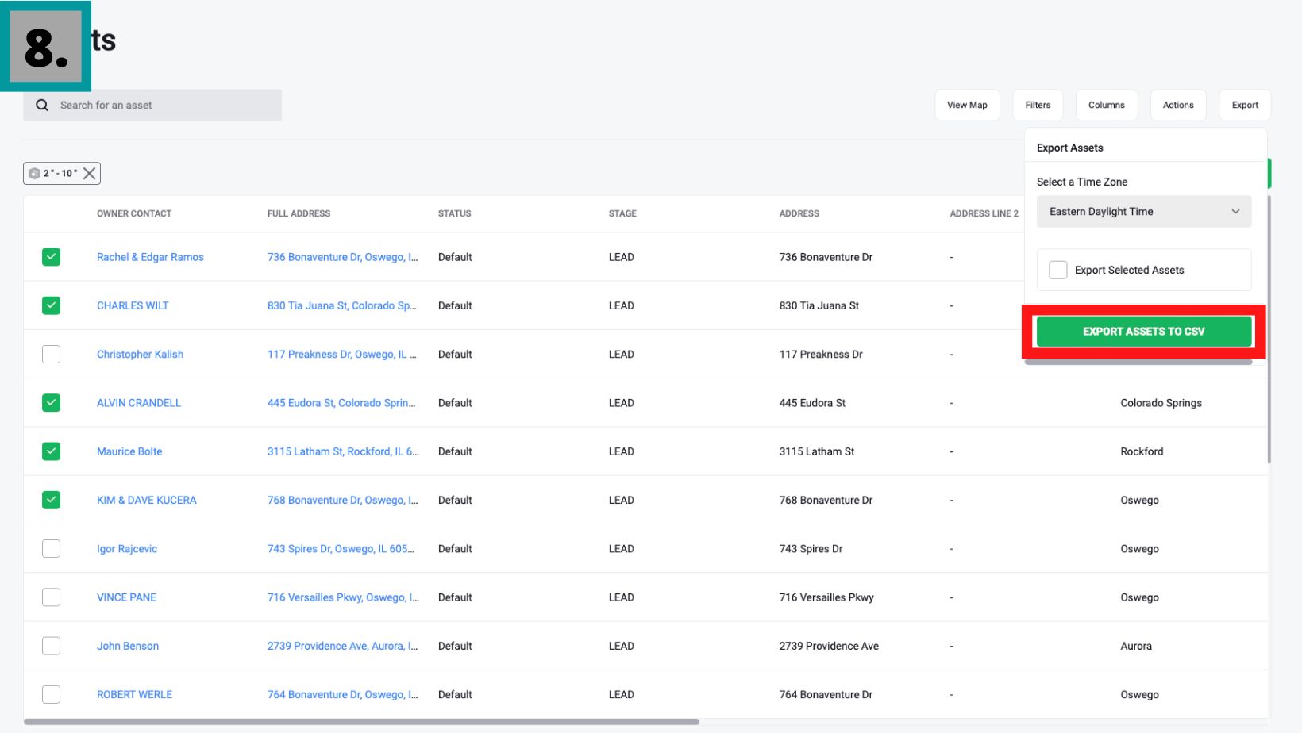Check the Igor Rajcevic row checkbox
Viewport: 1302px width, 733px height.
click(51, 548)
